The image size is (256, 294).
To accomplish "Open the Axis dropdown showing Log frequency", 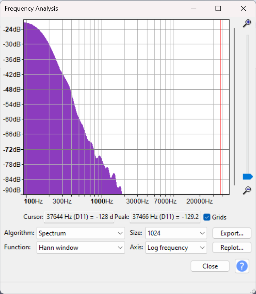I will pos(176,248).
